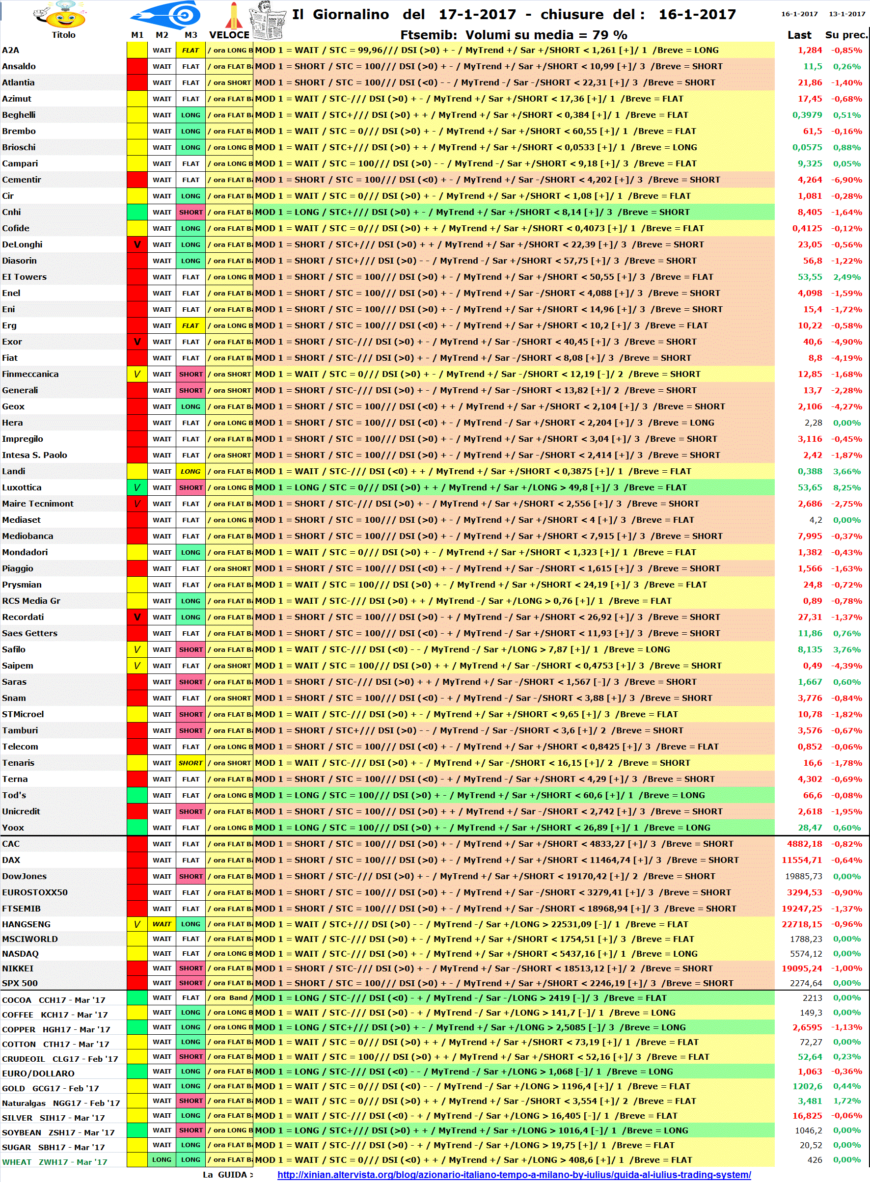Viewport: 870px width, 1182px height.
Task: Click the green M1 cell for Cnhi
Action: [137, 212]
